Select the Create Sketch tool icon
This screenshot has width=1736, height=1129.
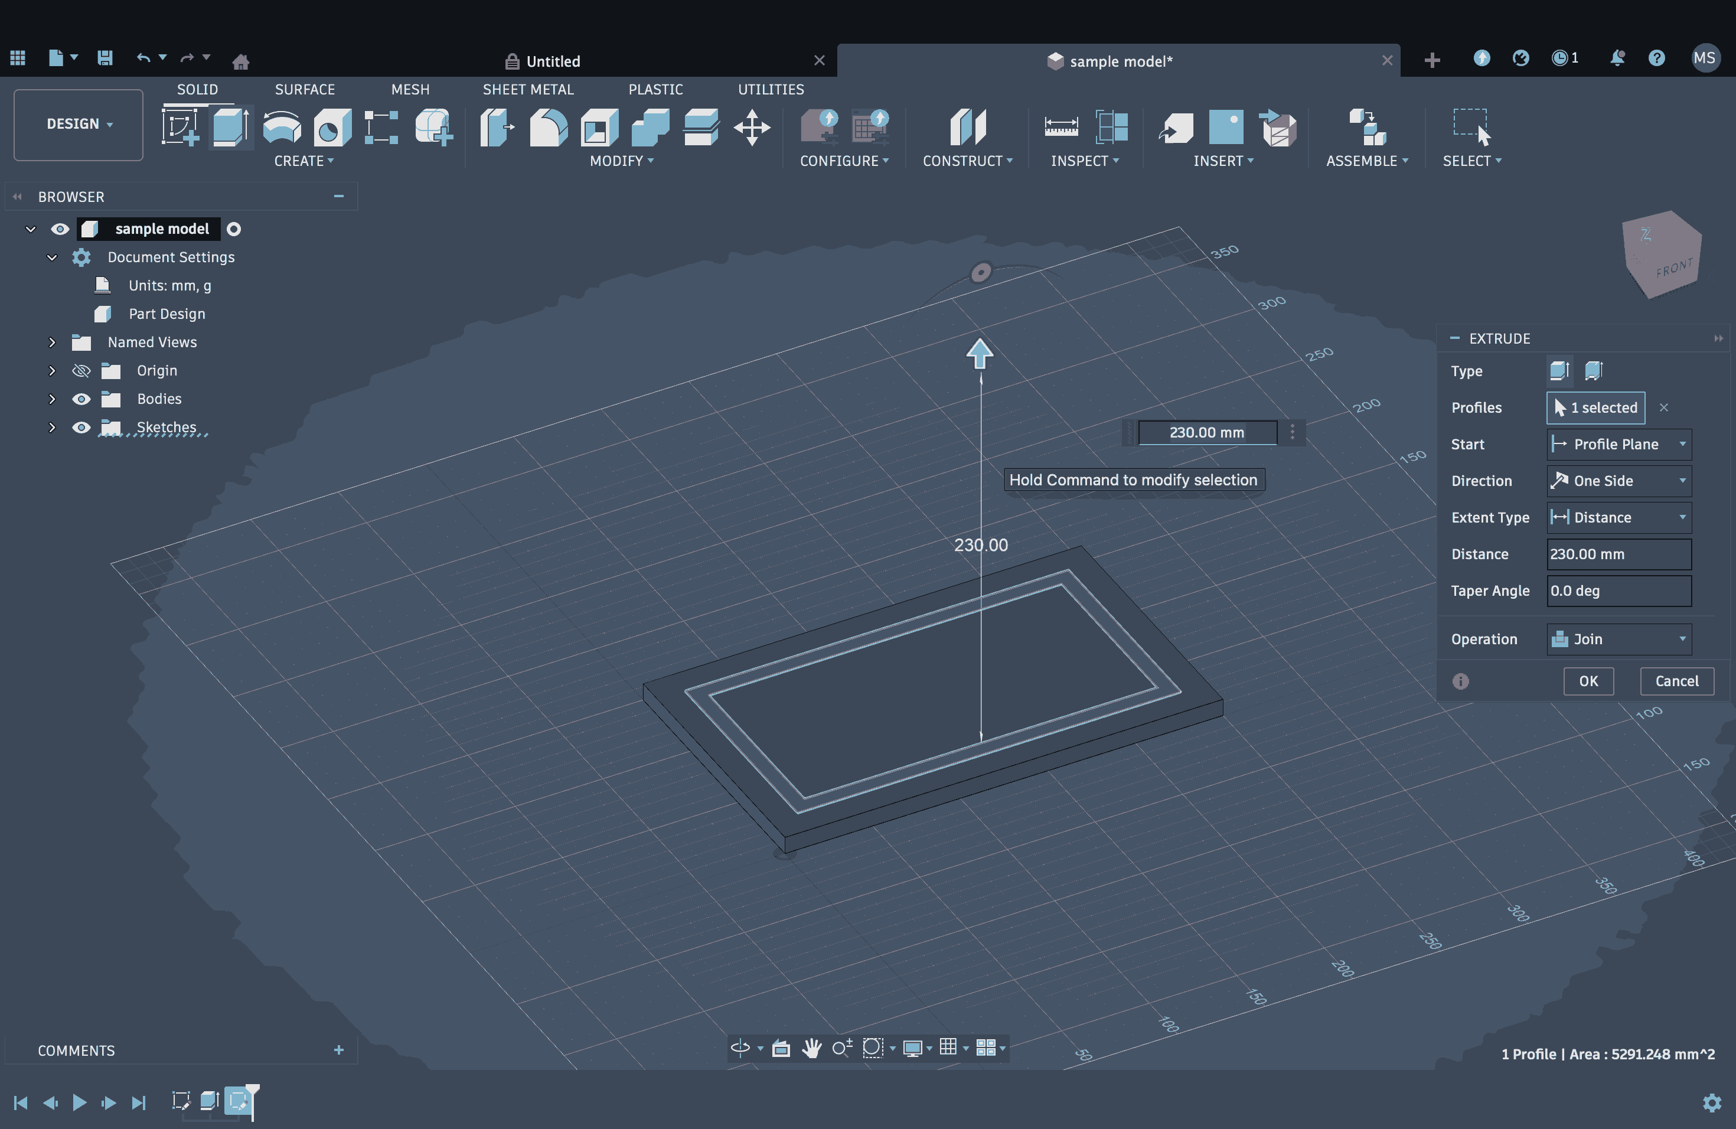180,127
